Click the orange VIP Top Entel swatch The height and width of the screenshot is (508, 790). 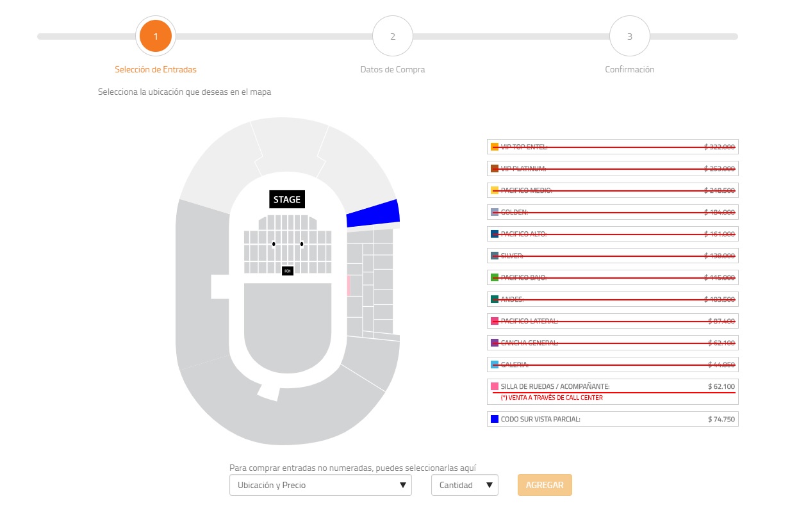(x=495, y=147)
